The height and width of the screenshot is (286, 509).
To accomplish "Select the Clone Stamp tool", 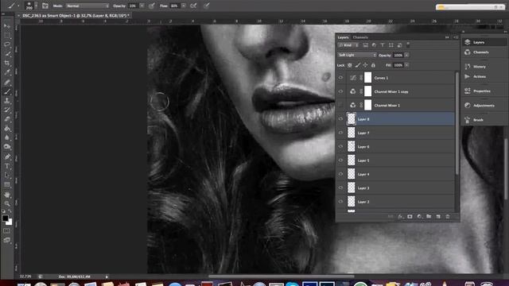I will point(7,101).
